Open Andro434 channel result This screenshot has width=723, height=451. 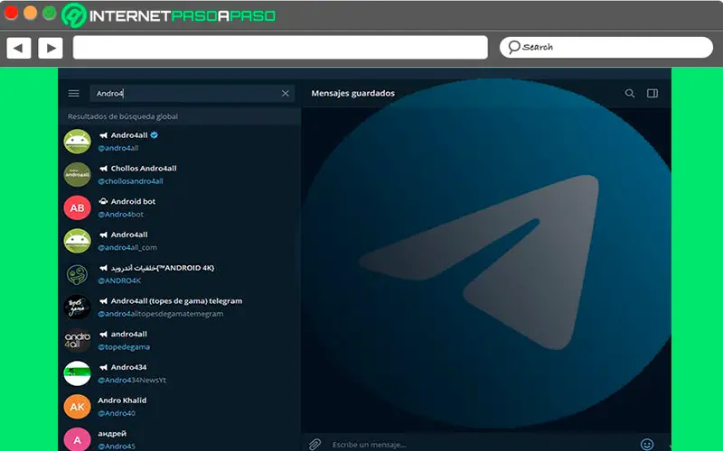tap(180, 373)
